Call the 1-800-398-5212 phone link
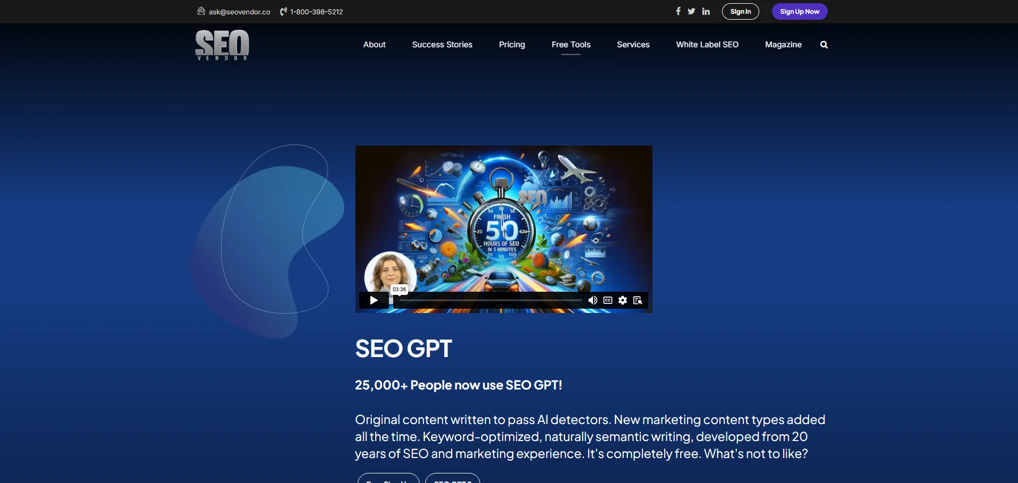This screenshot has height=483, width=1018. coord(316,12)
